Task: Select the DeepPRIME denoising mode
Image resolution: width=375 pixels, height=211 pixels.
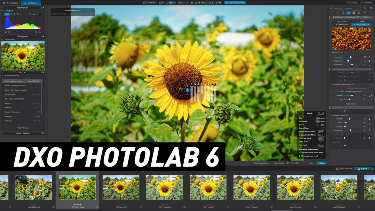Action: (x=341, y=25)
